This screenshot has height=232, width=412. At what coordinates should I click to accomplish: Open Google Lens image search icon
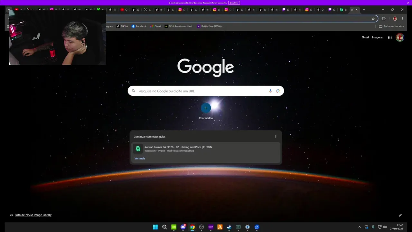coord(278,91)
